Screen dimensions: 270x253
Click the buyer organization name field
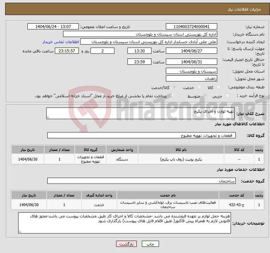[x=140, y=34]
